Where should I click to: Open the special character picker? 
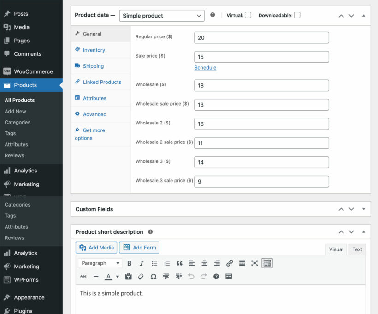click(154, 278)
